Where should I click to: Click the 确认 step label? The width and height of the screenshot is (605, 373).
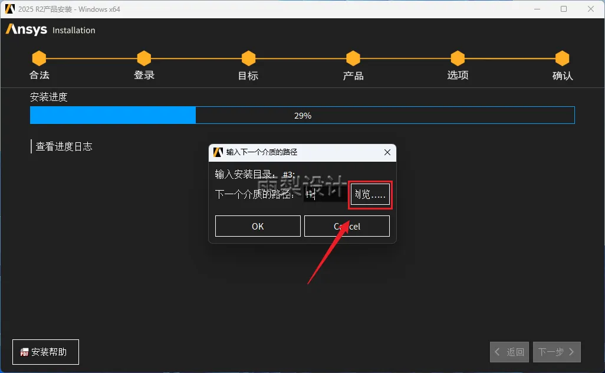(x=563, y=76)
